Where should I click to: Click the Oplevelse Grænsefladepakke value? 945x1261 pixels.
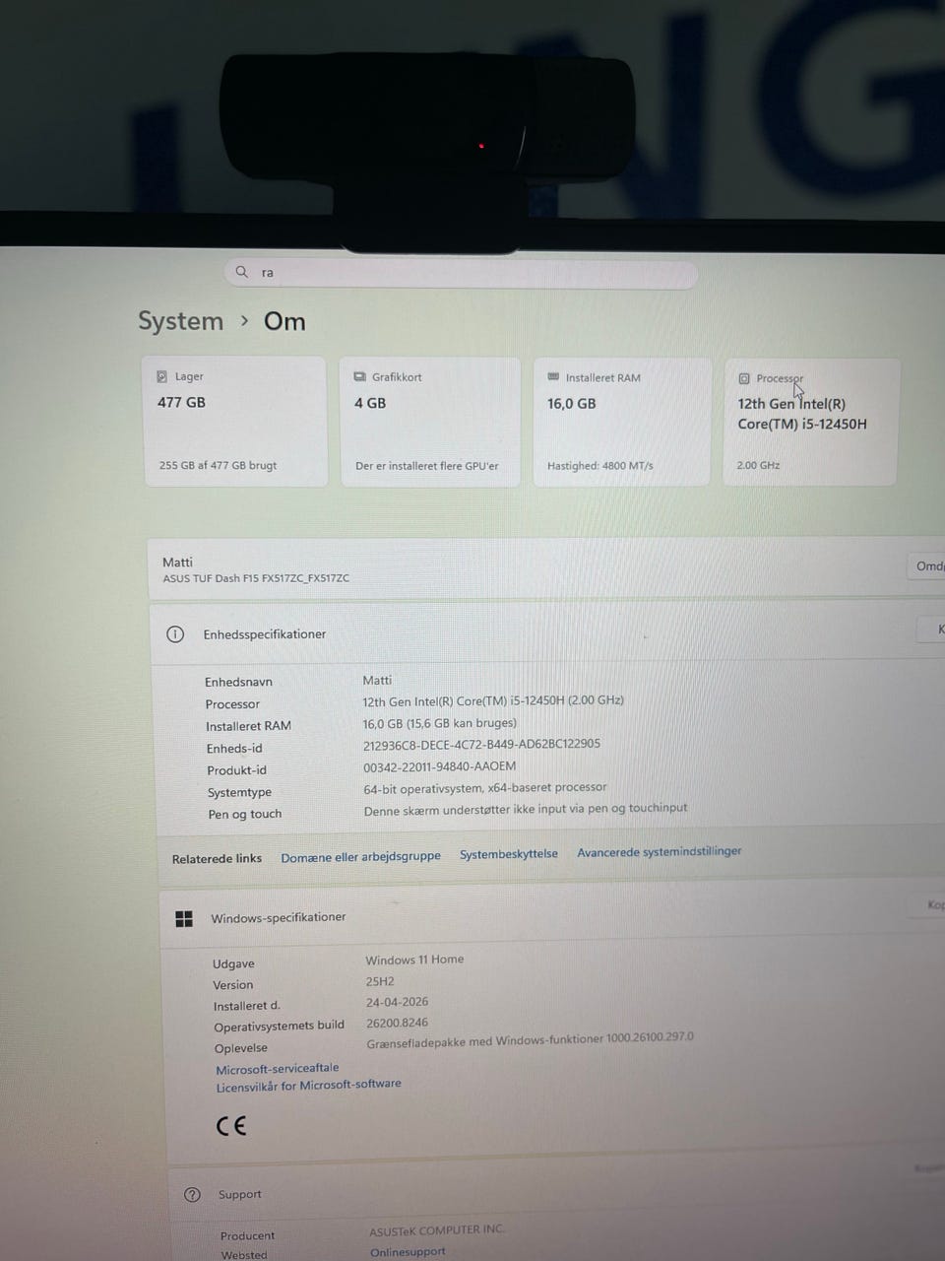531,1040
